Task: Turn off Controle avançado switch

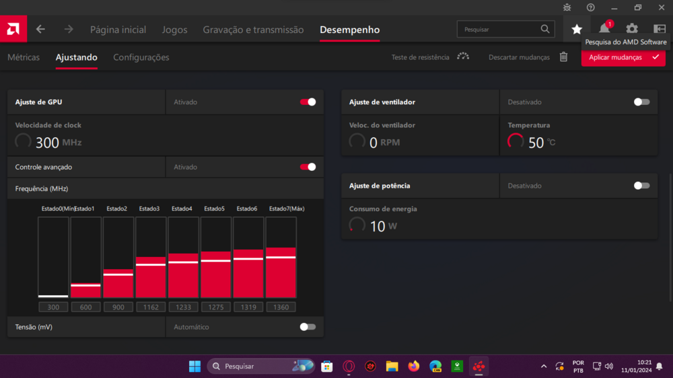Action: pyautogui.click(x=308, y=167)
